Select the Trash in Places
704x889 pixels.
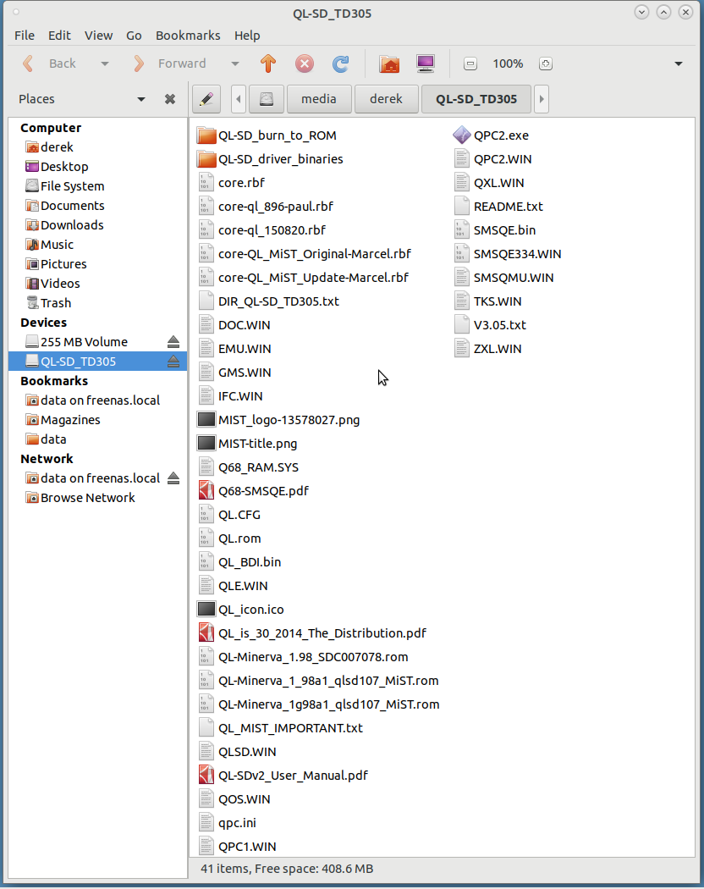49,303
